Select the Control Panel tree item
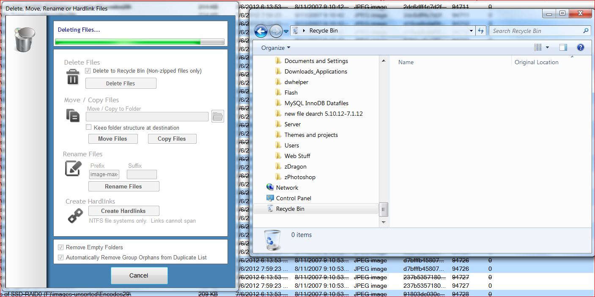This screenshot has height=297, width=595. [293, 198]
